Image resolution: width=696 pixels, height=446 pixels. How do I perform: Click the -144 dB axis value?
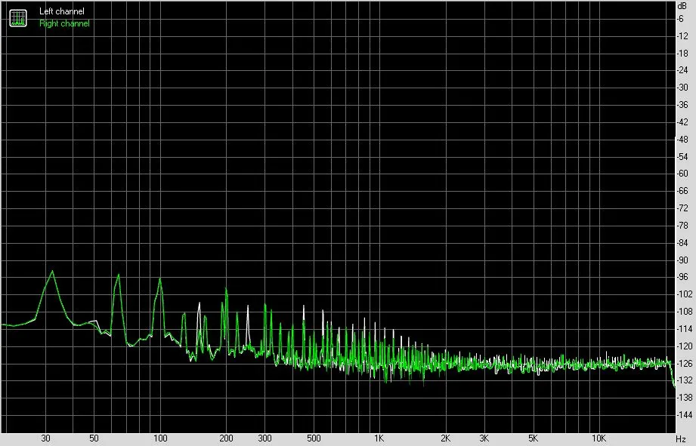tap(684, 415)
